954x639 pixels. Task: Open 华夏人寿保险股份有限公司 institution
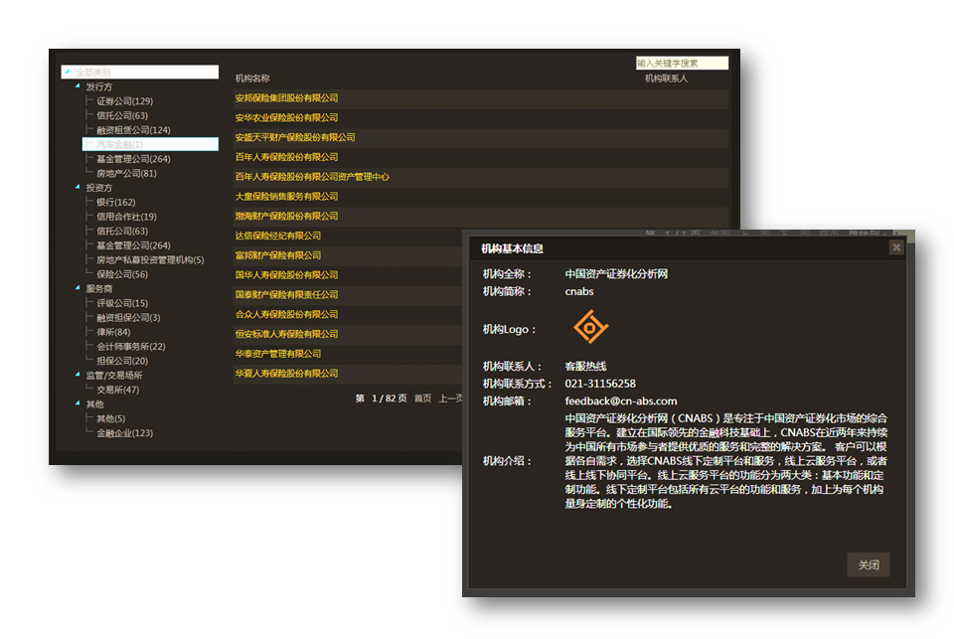click(x=286, y=373)
